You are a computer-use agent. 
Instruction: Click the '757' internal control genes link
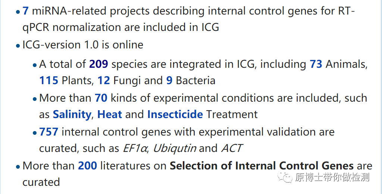coord(49,132)
